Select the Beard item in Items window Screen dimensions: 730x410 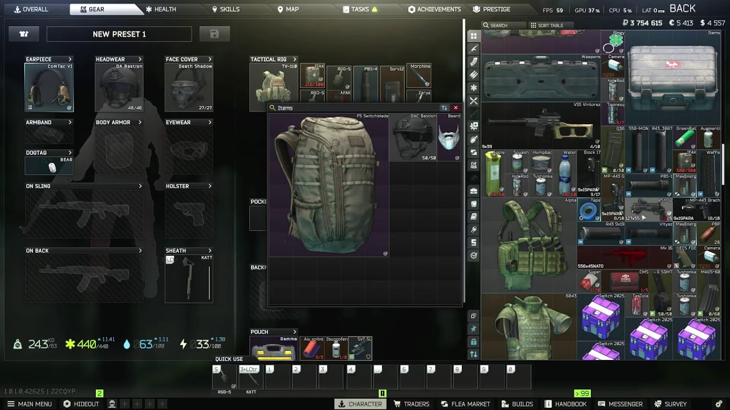pyautogui.click(x=449, y=137)
